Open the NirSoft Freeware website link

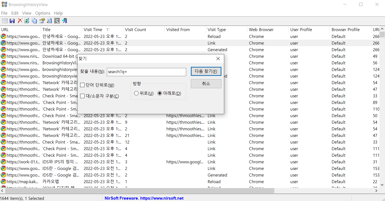(x=144, y=198)
